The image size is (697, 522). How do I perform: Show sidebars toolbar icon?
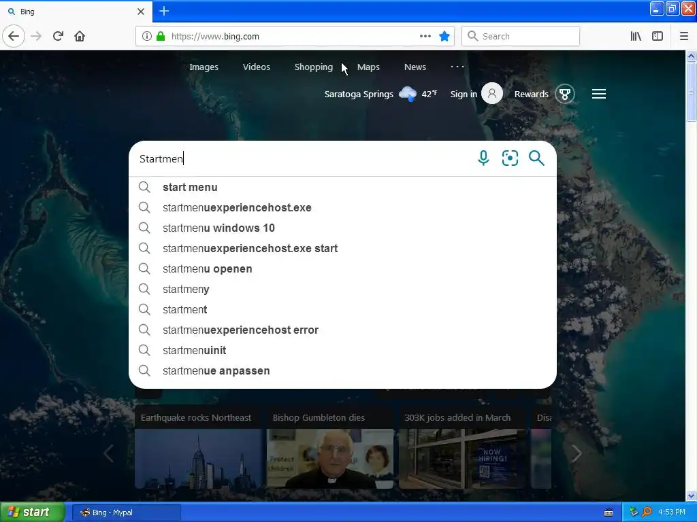[658, 36]
